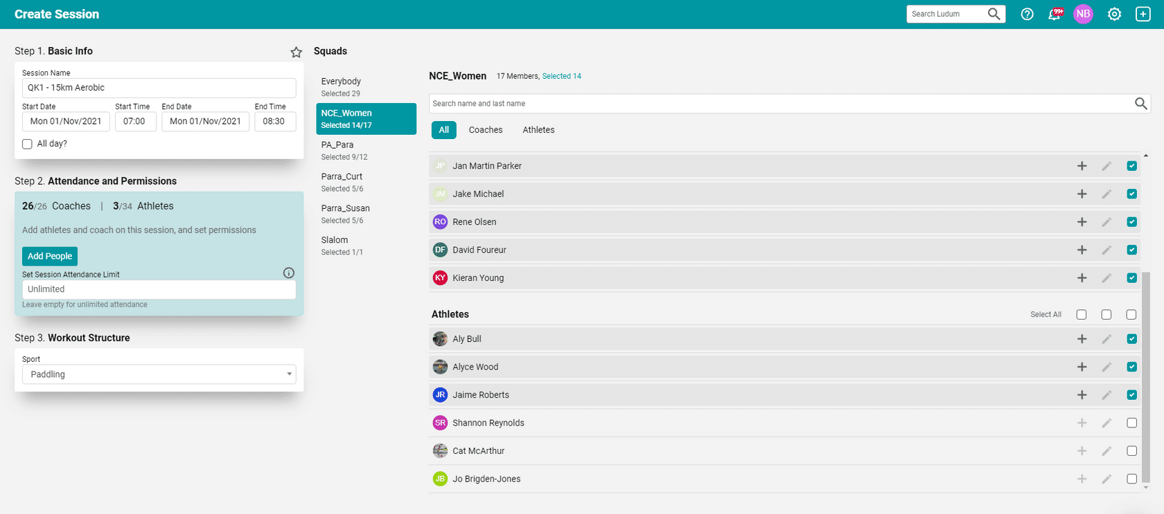Screen dimensions: 1164x514
Task: Click the member list scrollbar up arrow
Action: click(1145, 156)
